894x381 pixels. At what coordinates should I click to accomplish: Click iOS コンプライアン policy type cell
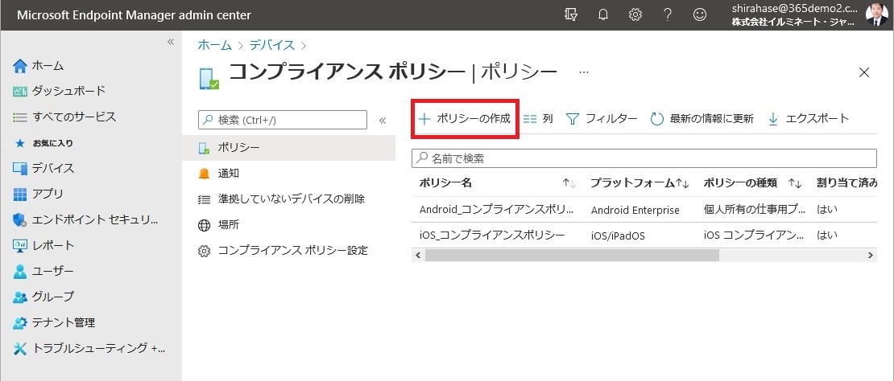[x=755, y=235]
